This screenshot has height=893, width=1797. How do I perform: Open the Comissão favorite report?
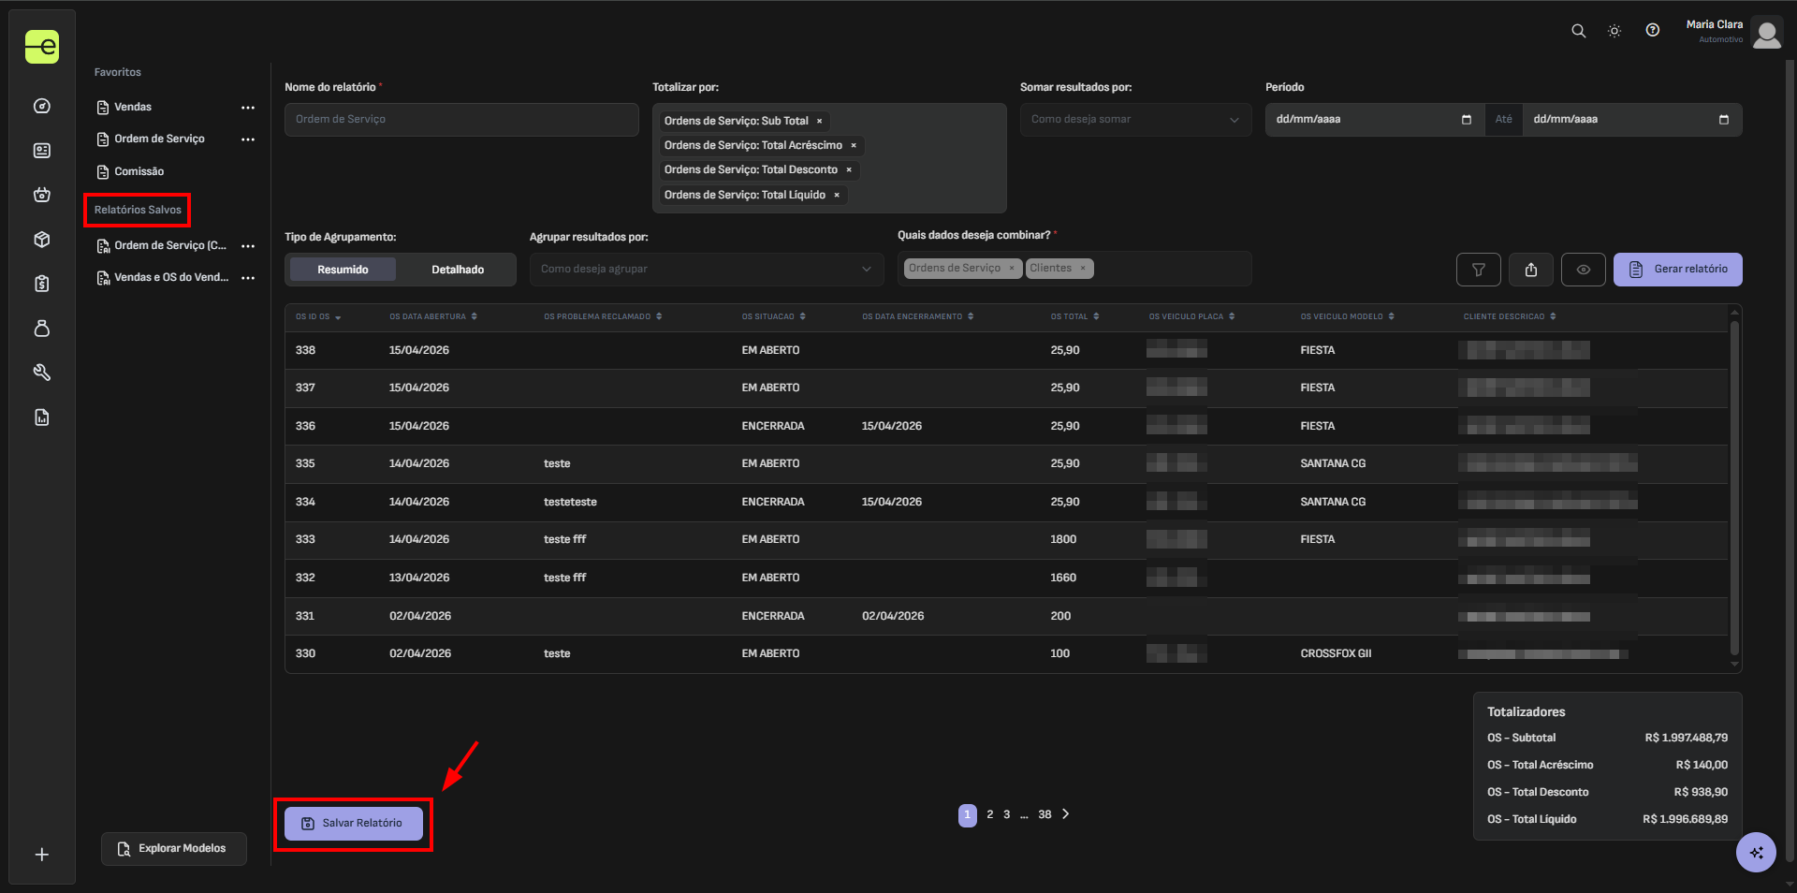pyautogui.click(x=139, y=172)
